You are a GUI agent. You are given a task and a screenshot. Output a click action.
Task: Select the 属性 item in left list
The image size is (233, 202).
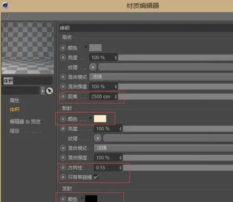[14, 100]
